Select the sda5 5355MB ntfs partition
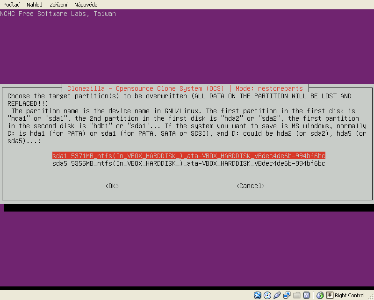This screenshot has height=300, width=374. click(188, 163)
